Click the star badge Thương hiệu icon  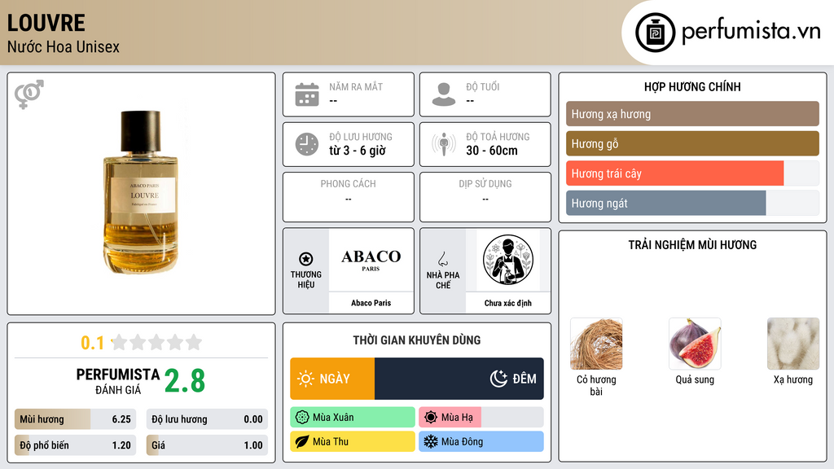(306, 259)
